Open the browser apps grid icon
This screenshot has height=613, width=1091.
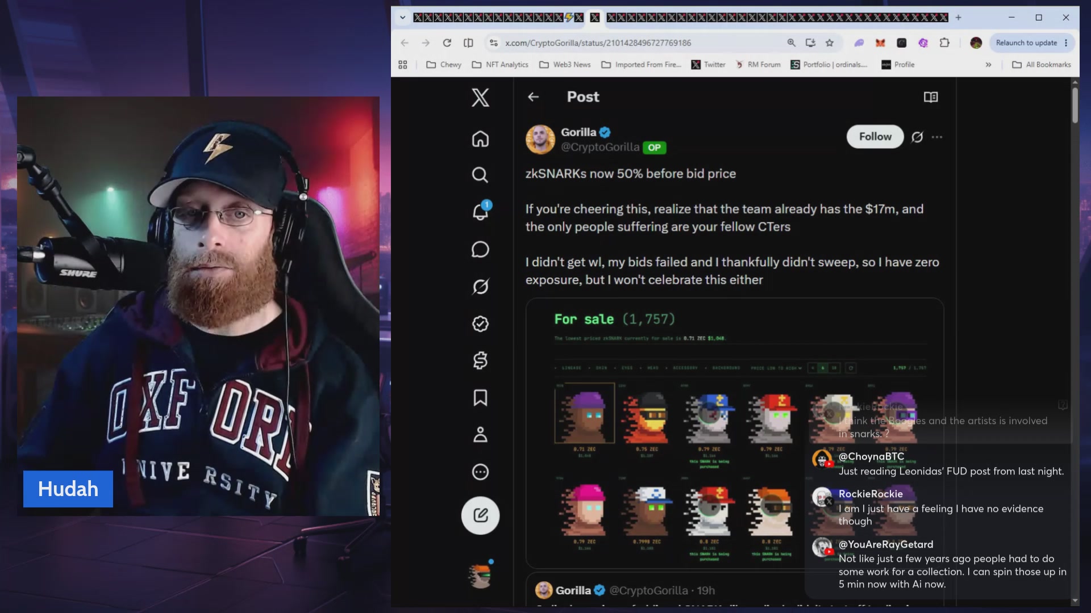click(x=403, y=65)
